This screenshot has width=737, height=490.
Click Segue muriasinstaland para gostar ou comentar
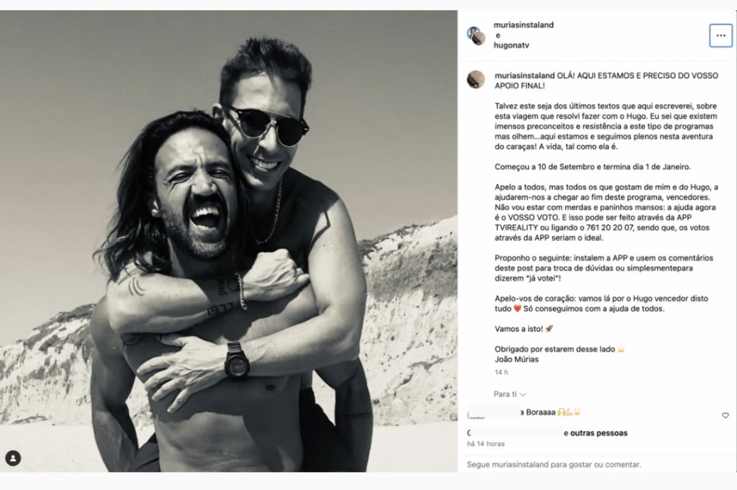point(553,465)
